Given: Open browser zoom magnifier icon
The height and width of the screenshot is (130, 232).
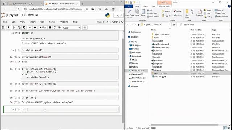Looking at the screenshot, I should pos(87,9).
